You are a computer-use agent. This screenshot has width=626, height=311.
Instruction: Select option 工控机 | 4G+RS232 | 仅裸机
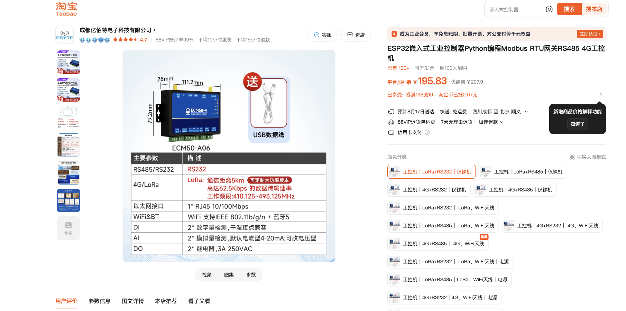pos(429,190)
